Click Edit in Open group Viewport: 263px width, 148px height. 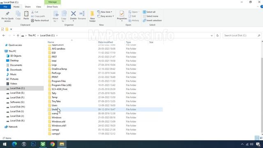(x=132, y=16)
